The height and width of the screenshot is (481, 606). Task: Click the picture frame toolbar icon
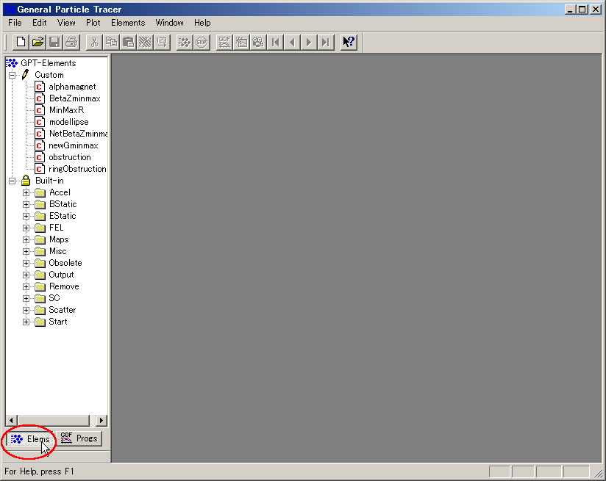tap(241, 42)
